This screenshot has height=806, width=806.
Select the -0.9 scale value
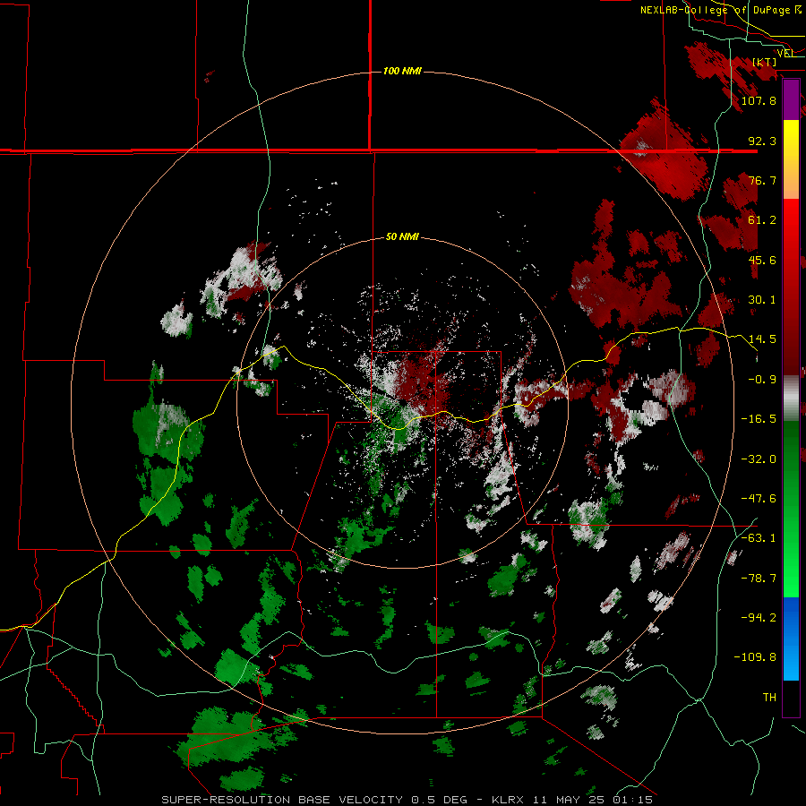(x=762, y=380)
